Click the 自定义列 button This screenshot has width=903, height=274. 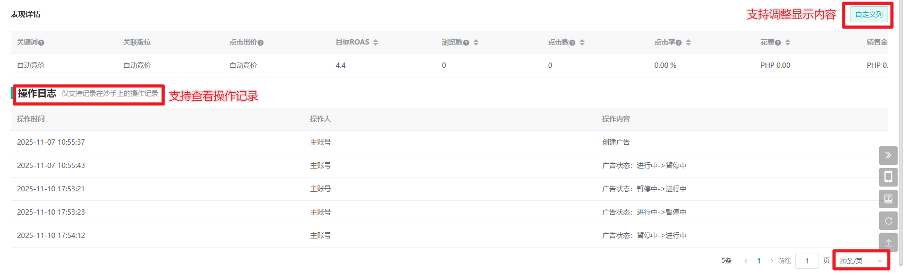coord(868,15)
